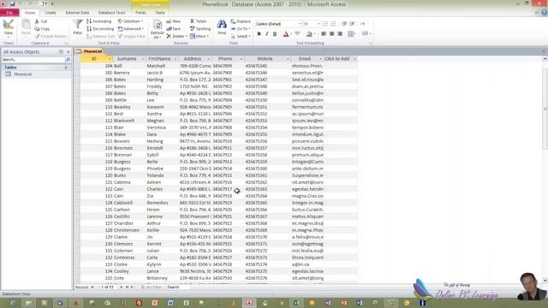Open the Select dropdown in Find group
The image size is (548, 308).
241,36
